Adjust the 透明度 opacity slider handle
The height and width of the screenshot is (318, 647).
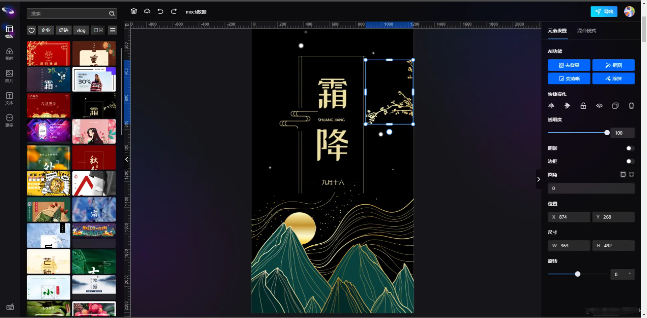point(607,133)
